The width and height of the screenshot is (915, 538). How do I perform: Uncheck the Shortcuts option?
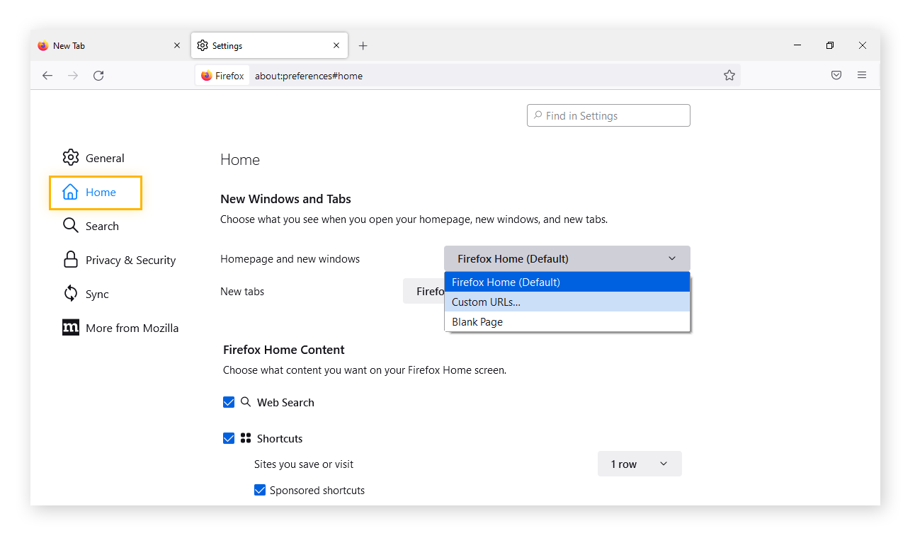click(x=229, y=438)
